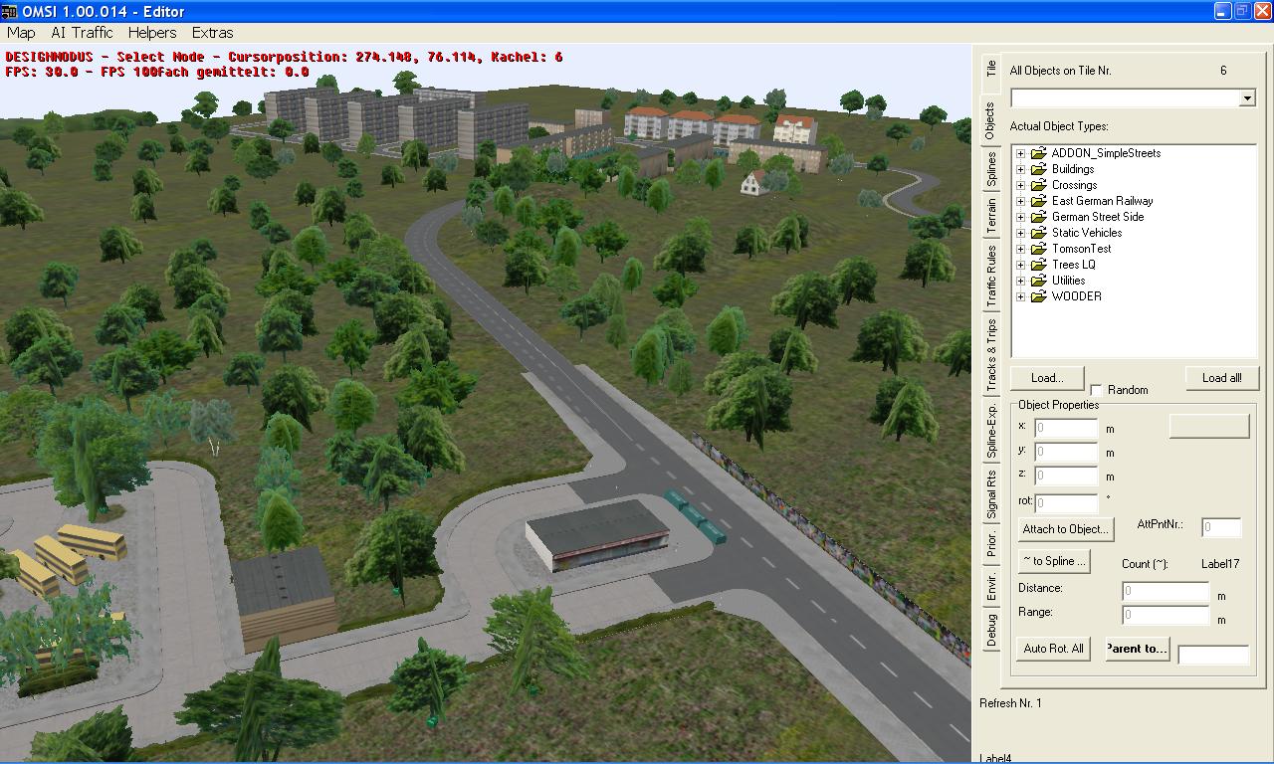Click the Attach to Object... button
Image resolution: width=1274 pixels, height=764 pixels.
[x=1065, y=529]
